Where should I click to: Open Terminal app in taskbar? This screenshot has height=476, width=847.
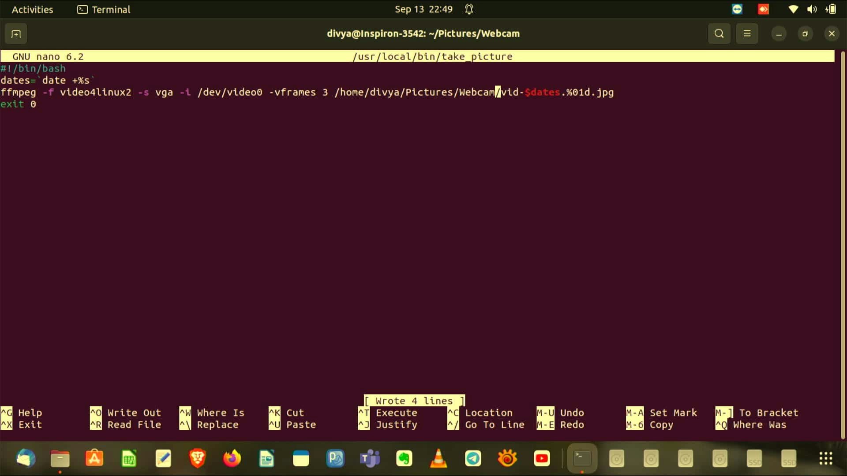tap(581, 458)
